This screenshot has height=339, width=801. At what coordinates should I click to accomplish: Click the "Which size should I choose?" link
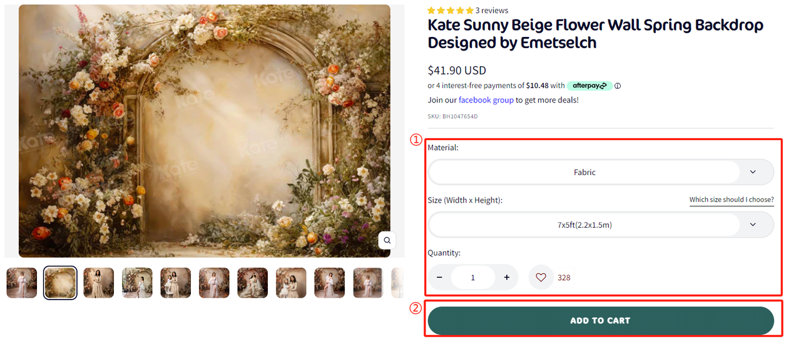732,200
